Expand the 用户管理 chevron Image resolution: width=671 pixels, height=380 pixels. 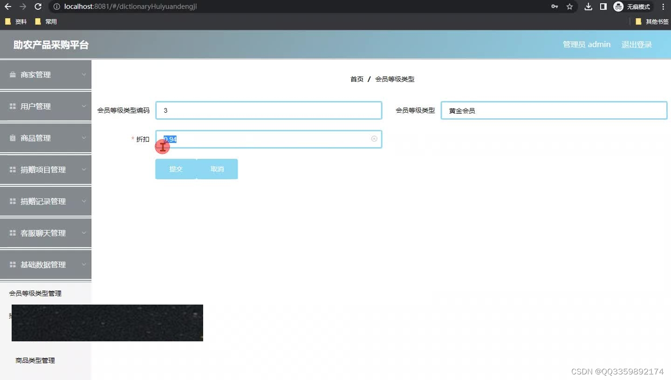pos(84,106)
